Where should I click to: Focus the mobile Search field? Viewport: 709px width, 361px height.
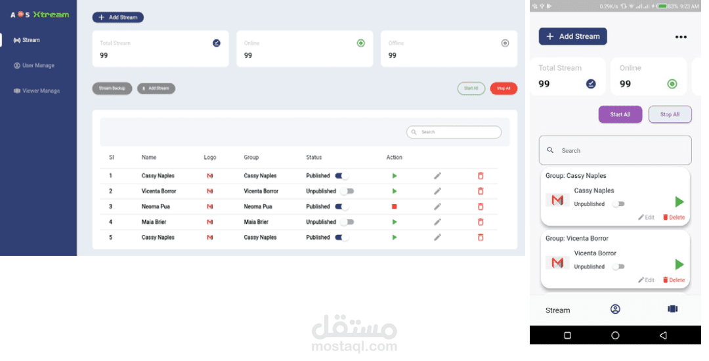coord(615,150)
